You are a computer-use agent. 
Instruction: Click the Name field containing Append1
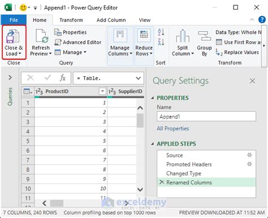click(x=206, y=116)
